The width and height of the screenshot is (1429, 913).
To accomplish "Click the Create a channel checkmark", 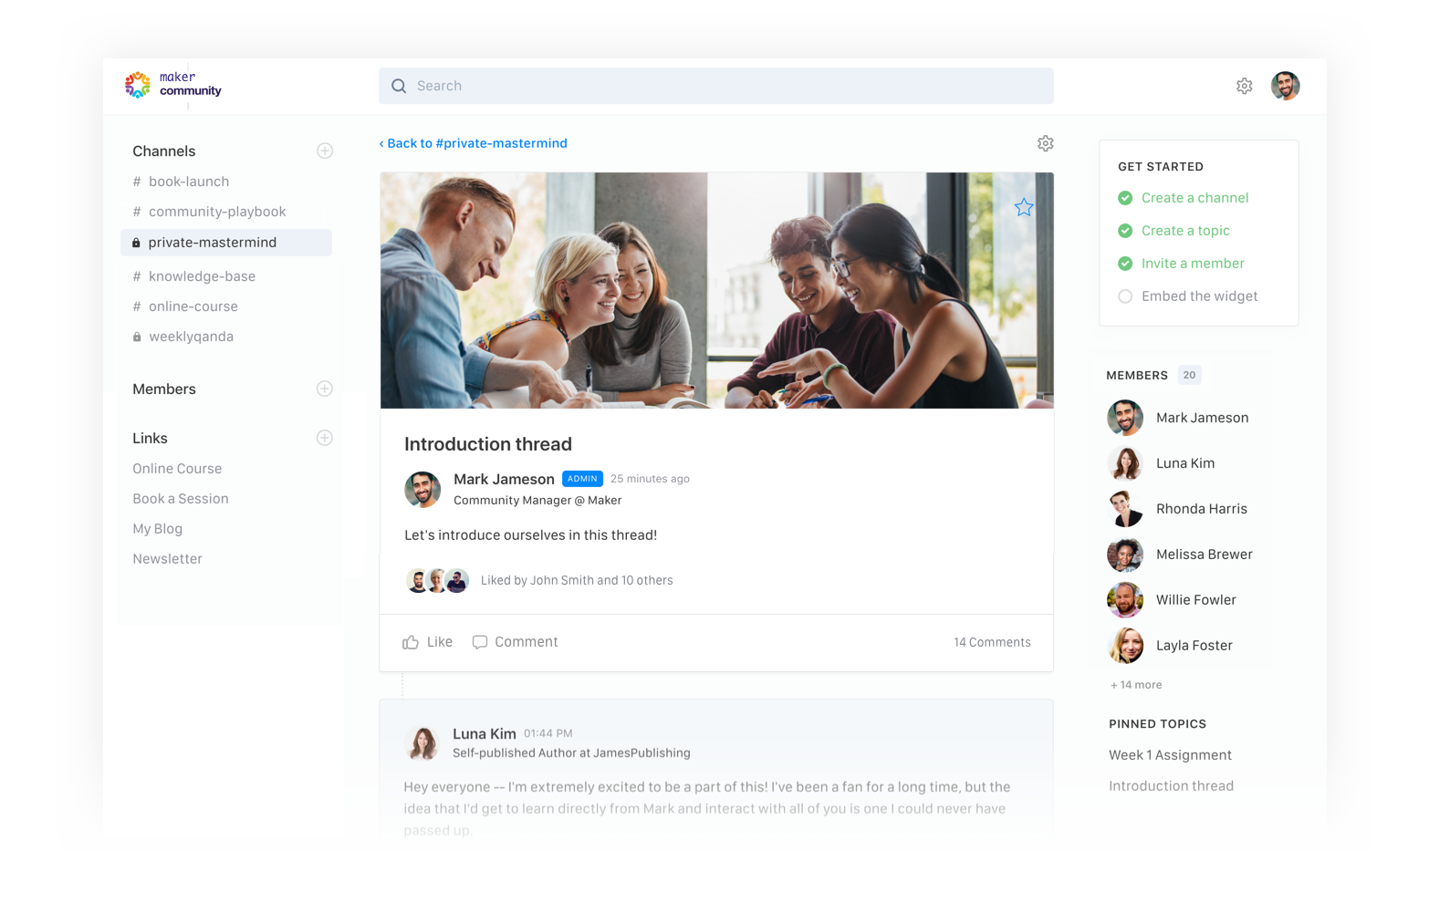I will pos(1125,198).
